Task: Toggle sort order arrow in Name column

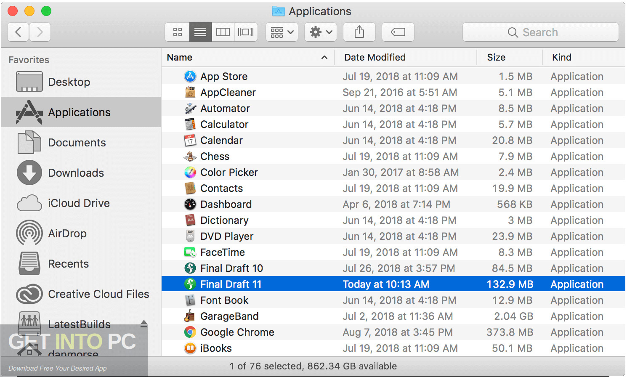Action: coord(324,58)
